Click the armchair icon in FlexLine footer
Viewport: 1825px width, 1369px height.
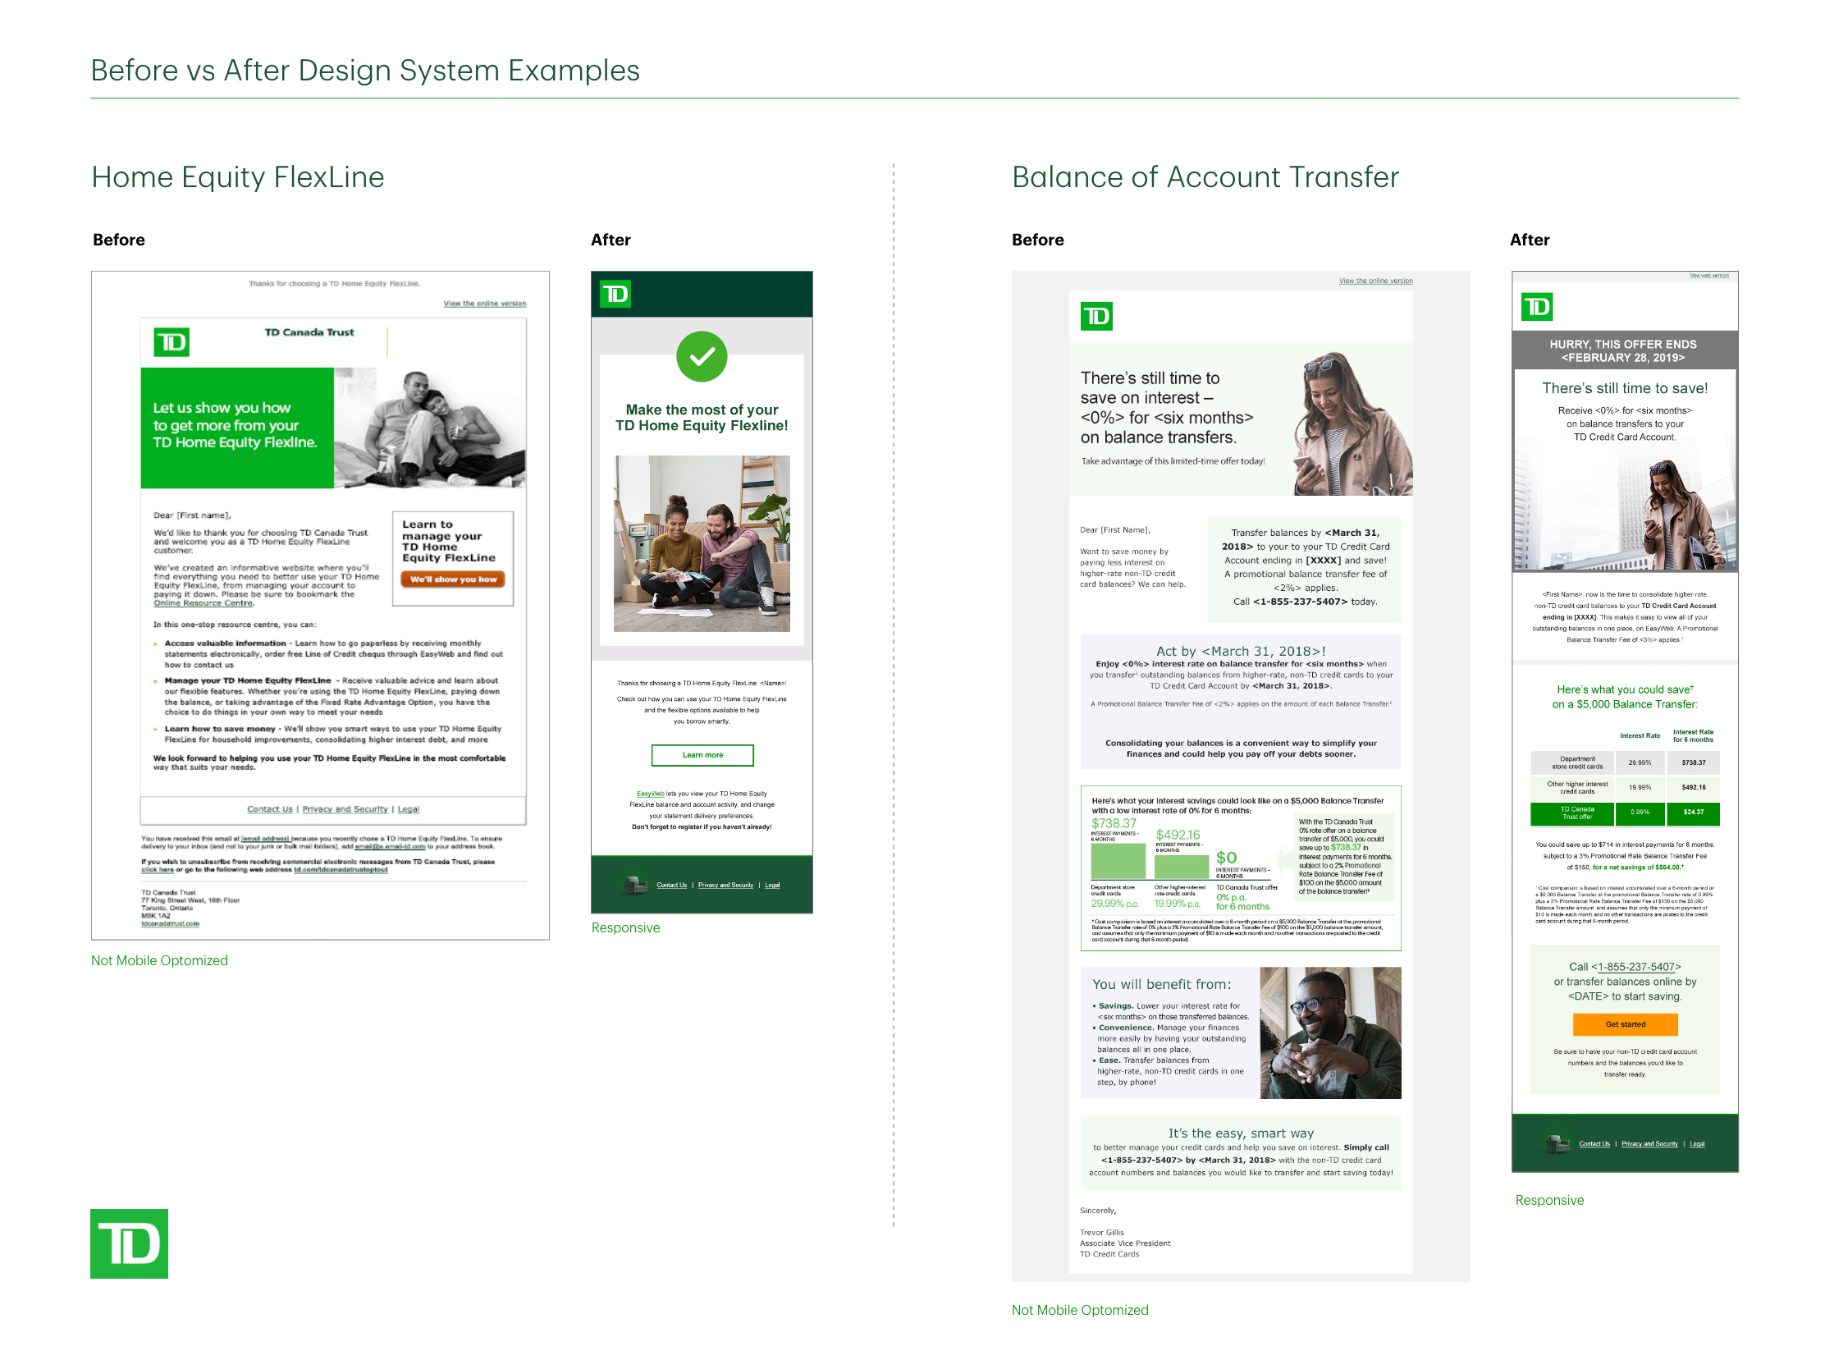point(635,886)
